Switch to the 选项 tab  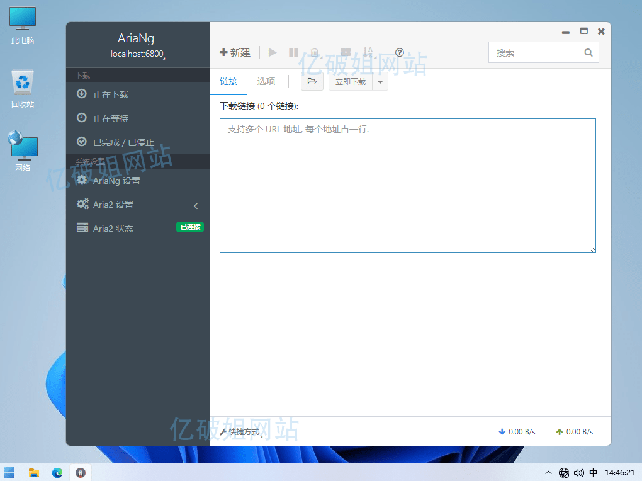click(x=266, y=82)
